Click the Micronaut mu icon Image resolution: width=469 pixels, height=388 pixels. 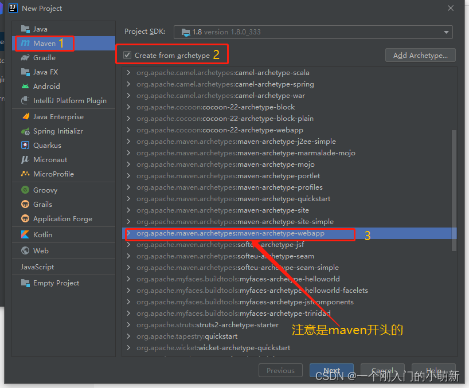click(25, 160)
